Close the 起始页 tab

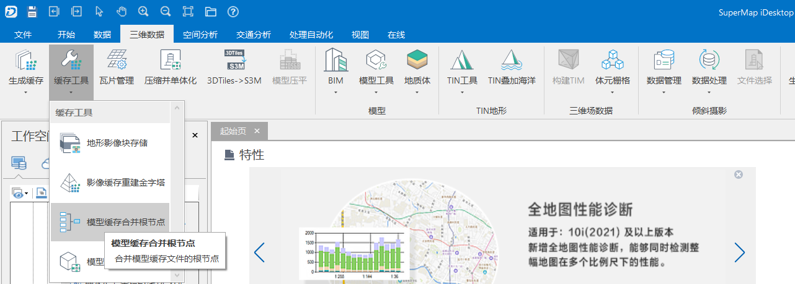(257, 131)
